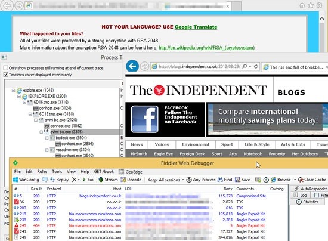
Task: Click the Foreign Desk blog link
Action: [x=192, y=154]
